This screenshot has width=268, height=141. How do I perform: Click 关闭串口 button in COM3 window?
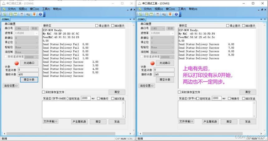(x=165, y=63)
